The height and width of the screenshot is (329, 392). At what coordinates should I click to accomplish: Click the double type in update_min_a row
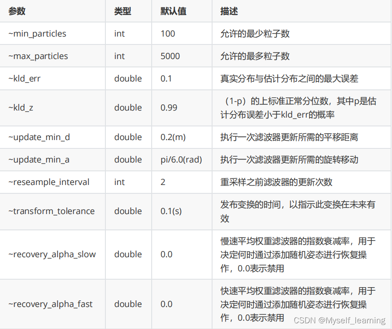(x=128, y=159)
